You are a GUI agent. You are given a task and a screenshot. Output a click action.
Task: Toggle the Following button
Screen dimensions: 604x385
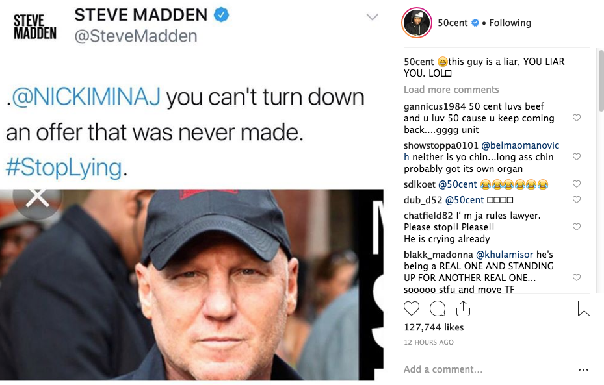tap(510, 23)
